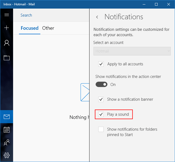Switch to the Other inbox tab
The width and height of the screenshot is (175, 162).
[48, 28]
